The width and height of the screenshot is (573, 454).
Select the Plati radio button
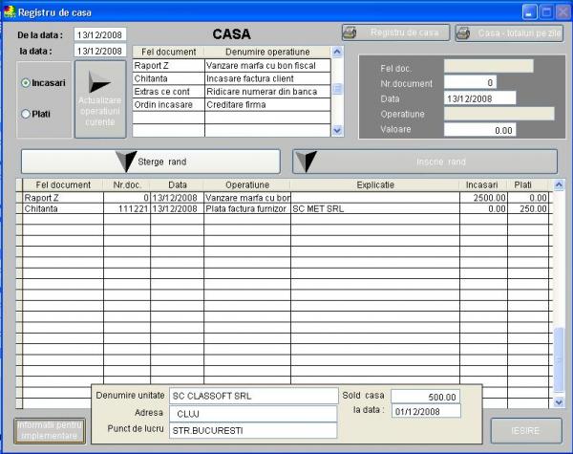point(25,114)
